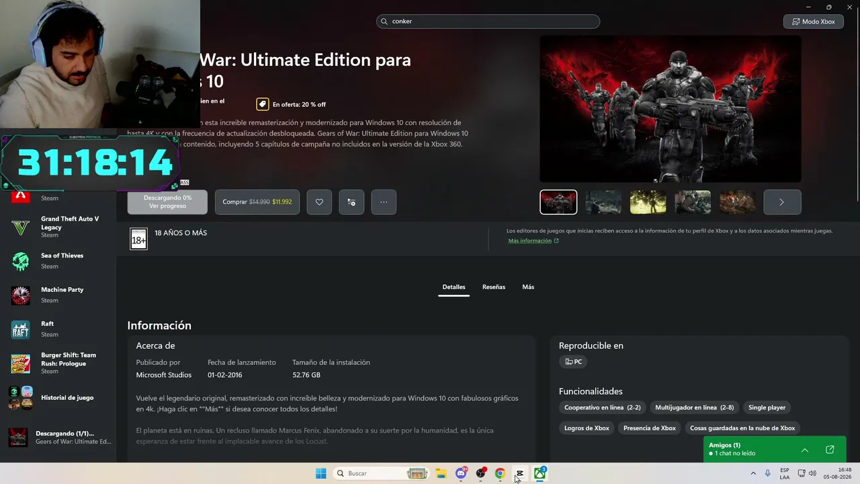860x484 pixels.
Task: Click the Microsoft Studios publisher name
Action: [164, 375]
